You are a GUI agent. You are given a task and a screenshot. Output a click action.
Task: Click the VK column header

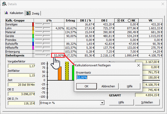click(x=150, y=20)
